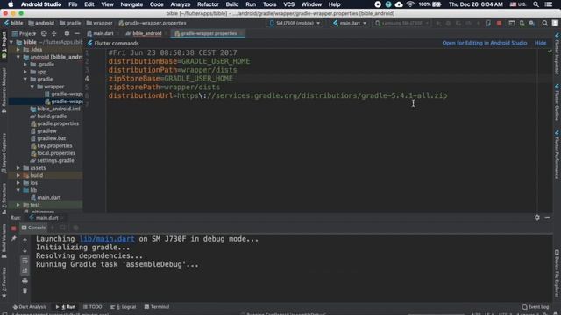Click the expand/collapse all icon in Project panel
The width and height of the screenshot is (561, 315).
[x=54, y=33]
